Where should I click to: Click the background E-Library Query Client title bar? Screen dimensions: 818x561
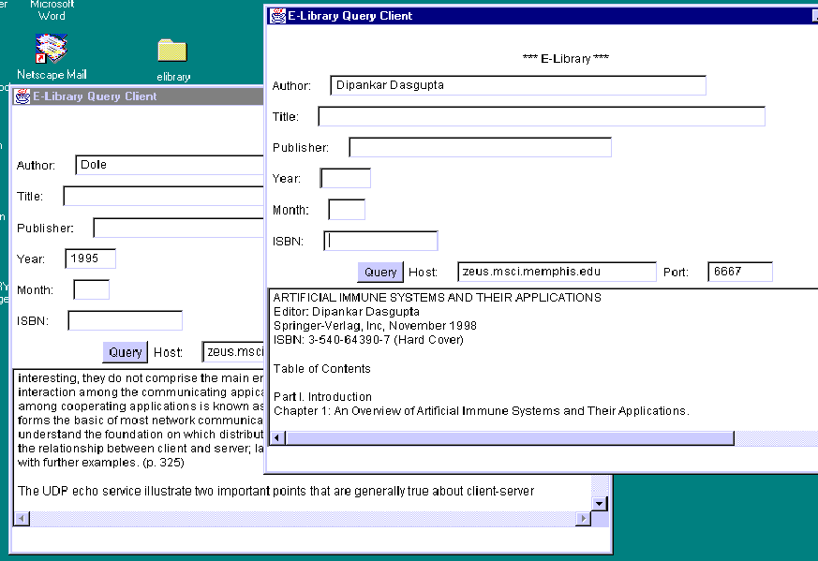[x=139, y=96]
